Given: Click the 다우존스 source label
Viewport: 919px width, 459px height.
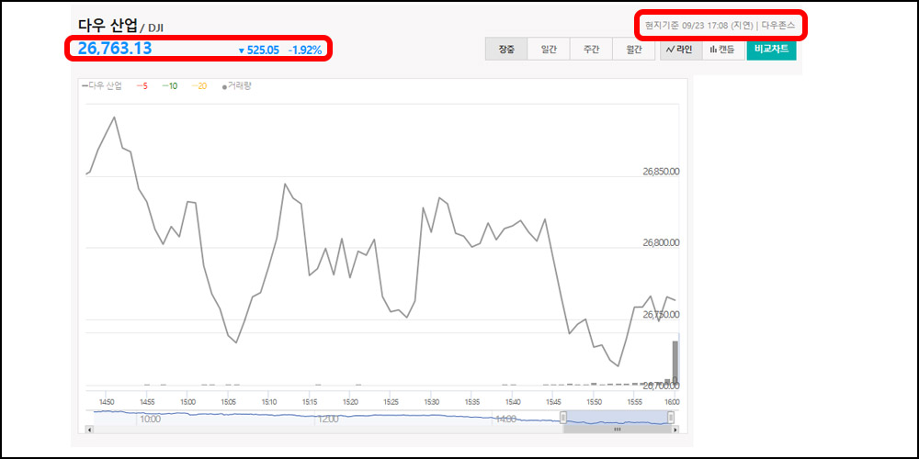Looking at the screenshot, I should click(779, 26).
